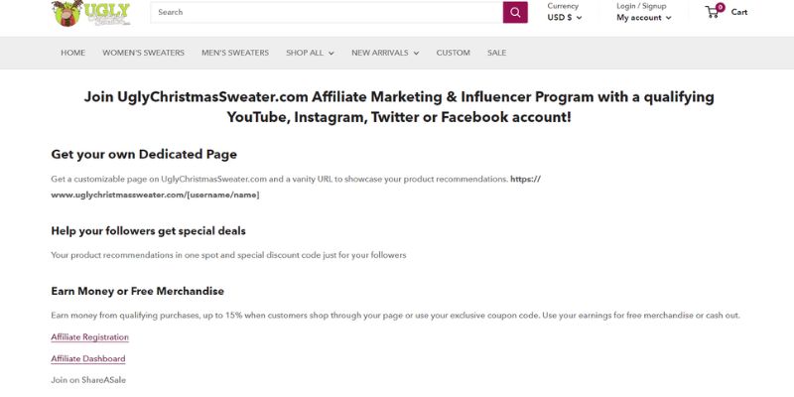Select the Custom menu item

tap(454, 53)
